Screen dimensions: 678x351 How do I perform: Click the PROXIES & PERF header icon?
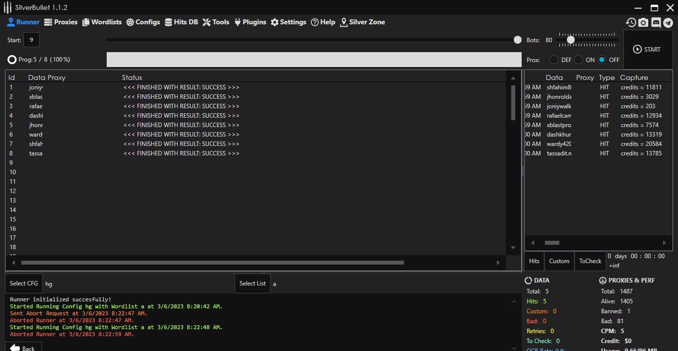coord(603,281)
